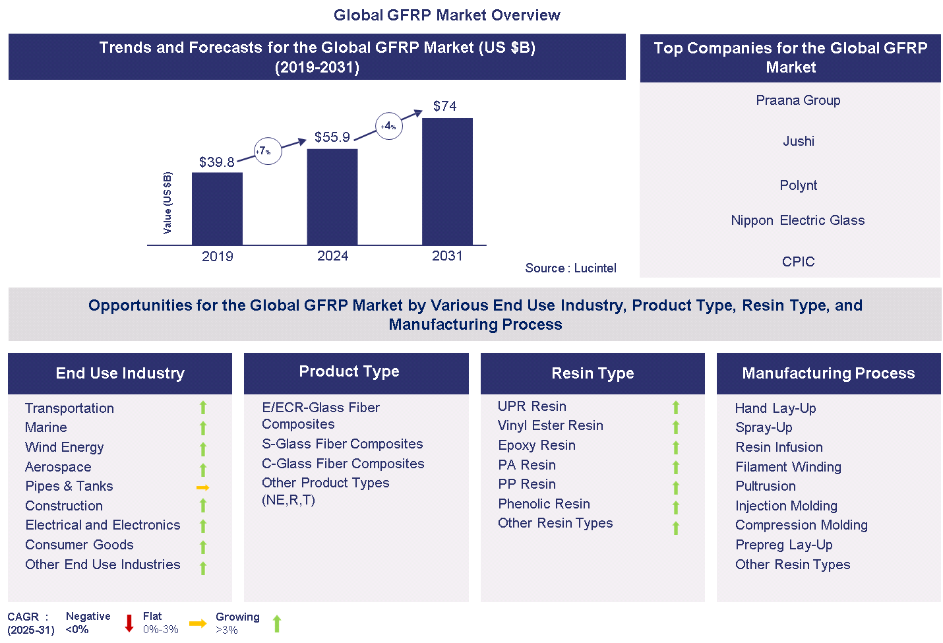Click the Source: Lucintel link
This screenshot has height=643, width=943.
click(570, 268)
